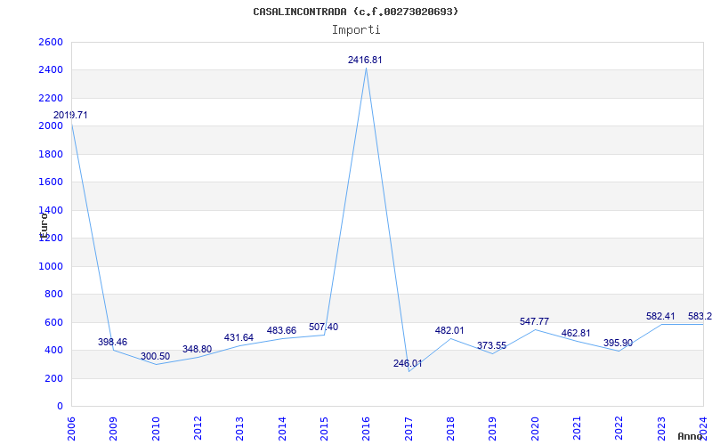Click the cut-off 583.2 data label
The width and height of the screenshot is (712, 445).
(x=700, y=317)
